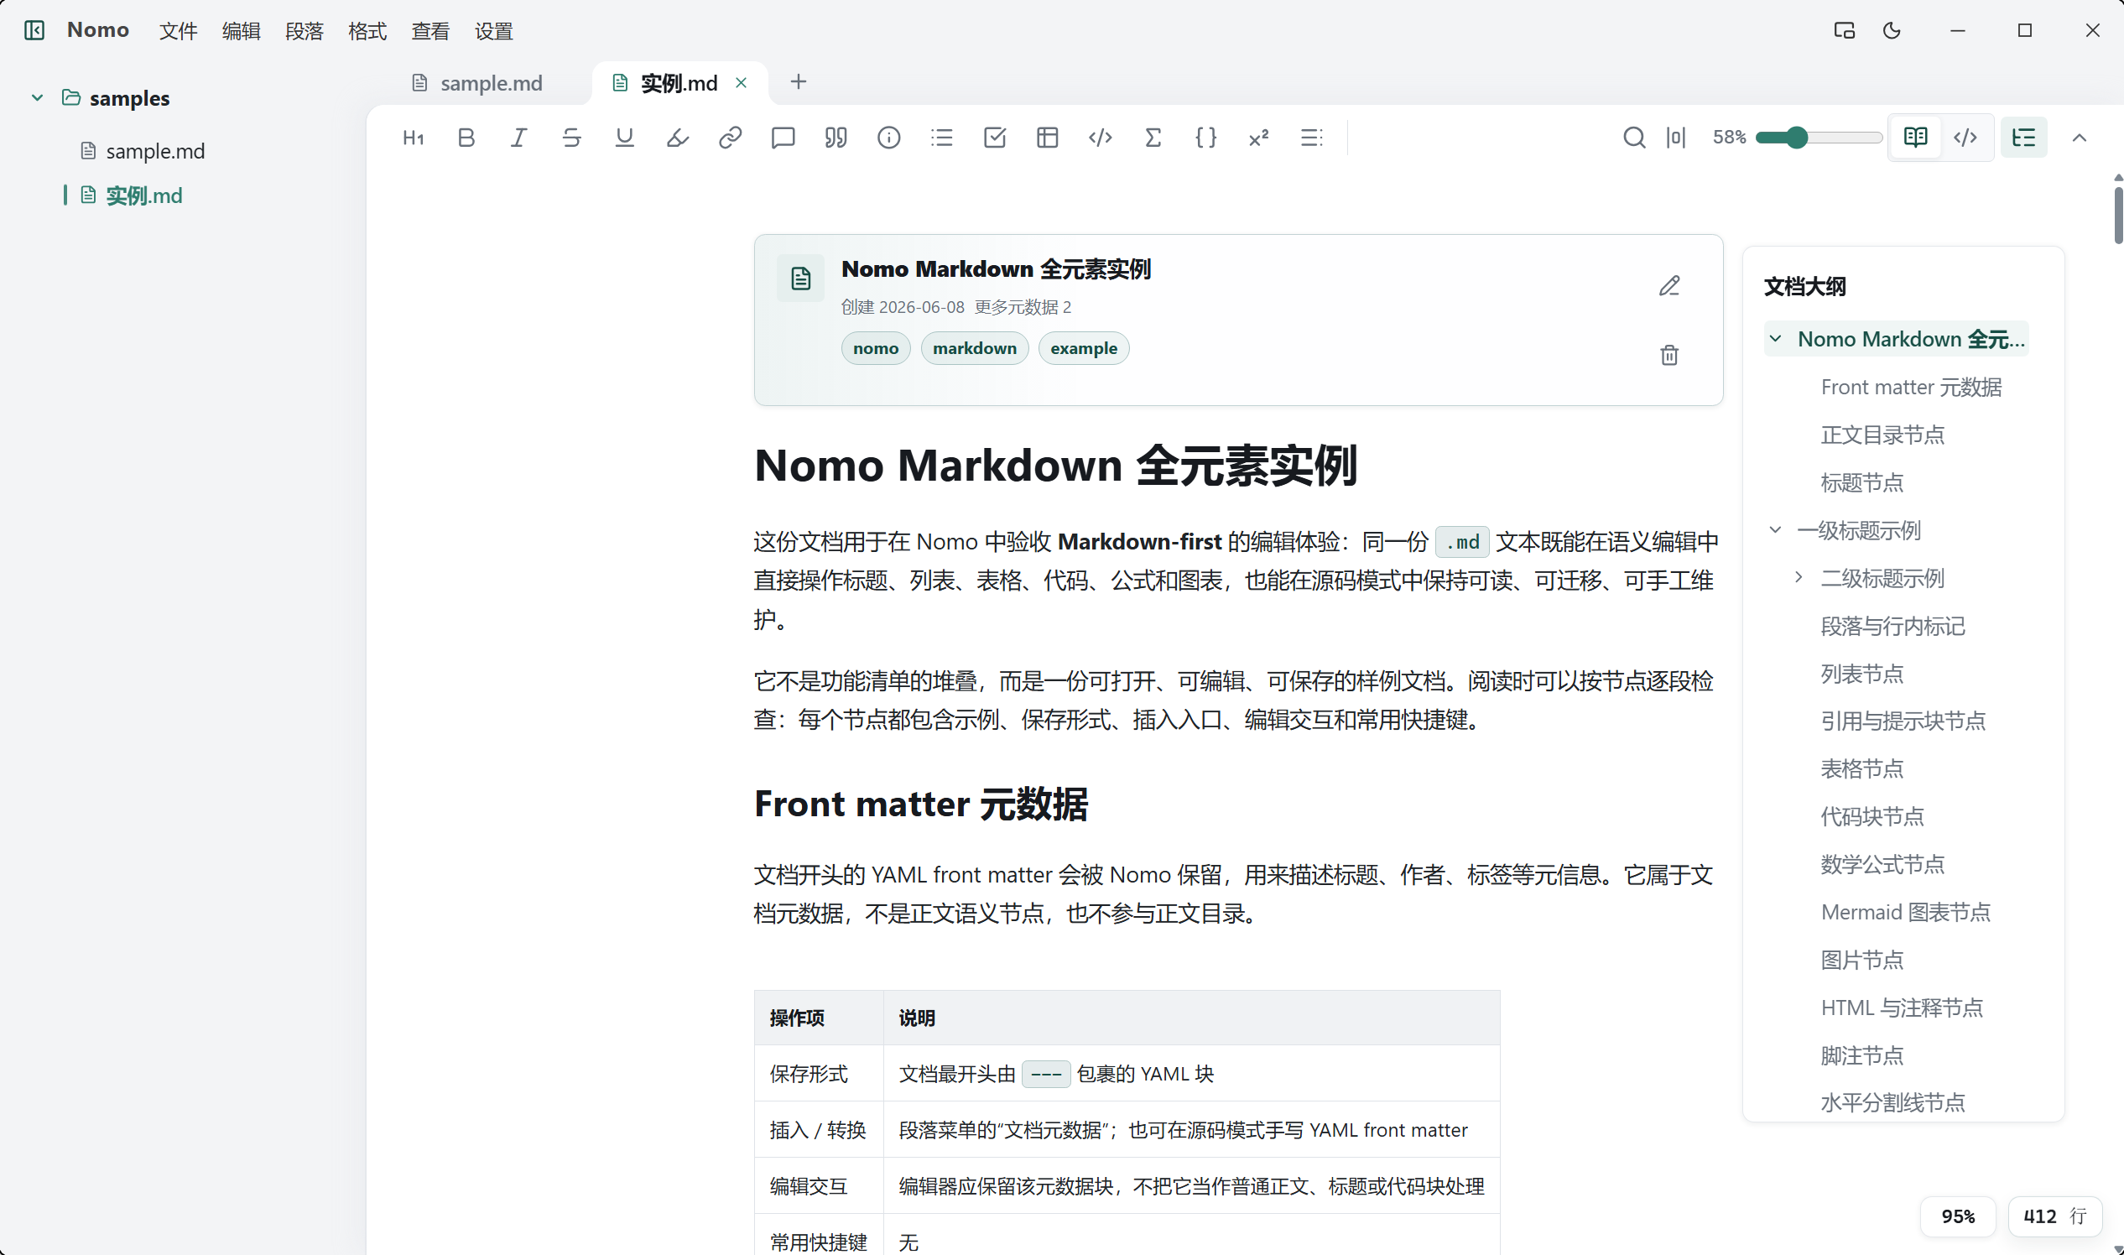Edit the front matter card

pos(1669,286)
